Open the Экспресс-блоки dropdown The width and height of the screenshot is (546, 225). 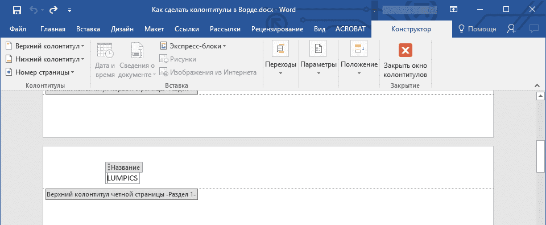coord(193,46)
